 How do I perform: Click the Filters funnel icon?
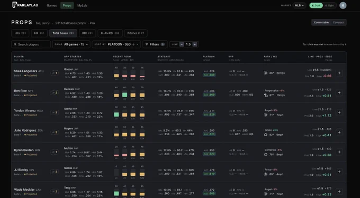(147, 44)
